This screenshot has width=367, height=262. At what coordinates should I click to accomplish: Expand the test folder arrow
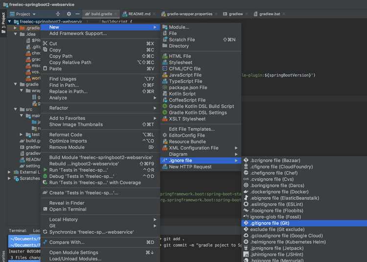click(x=22, y=134)
